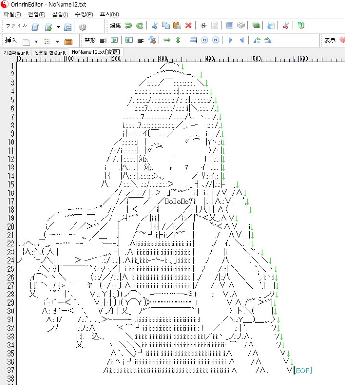The image size is (345, 385).
Task: Click the blue left triangle arrow
Action: click(x=242, y=40)
